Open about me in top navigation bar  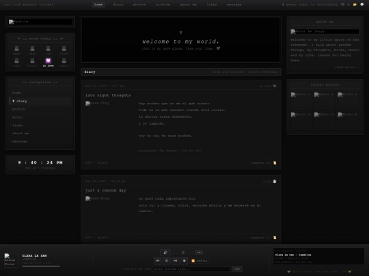click(x=189, y=5)
